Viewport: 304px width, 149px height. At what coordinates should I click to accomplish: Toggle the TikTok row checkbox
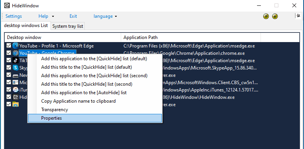[9, 60]
